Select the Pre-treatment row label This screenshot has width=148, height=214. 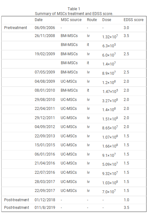point(16,28)
